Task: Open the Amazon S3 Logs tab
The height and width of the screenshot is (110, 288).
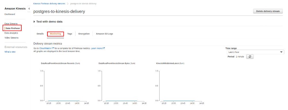Action: click(x=104, y=34)
